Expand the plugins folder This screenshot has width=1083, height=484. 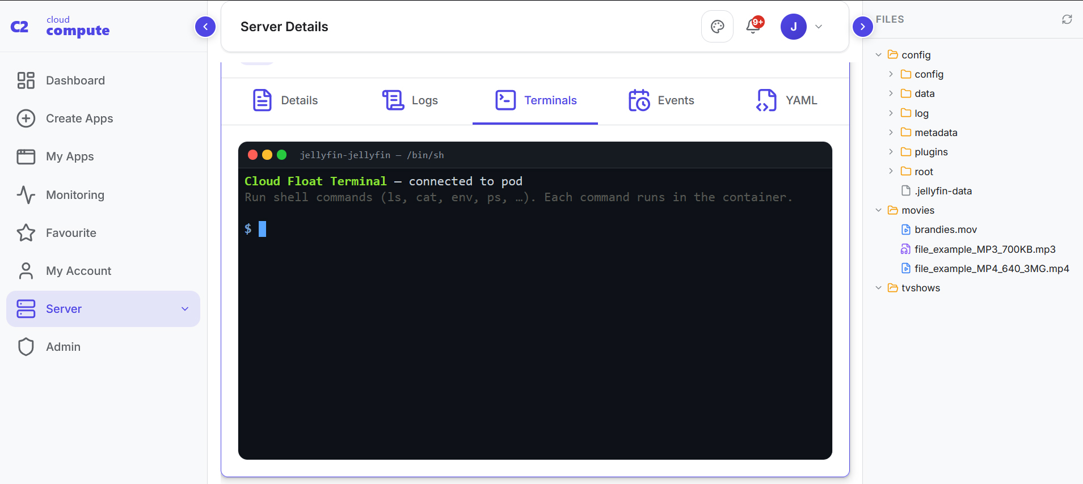tap(891, 152)
